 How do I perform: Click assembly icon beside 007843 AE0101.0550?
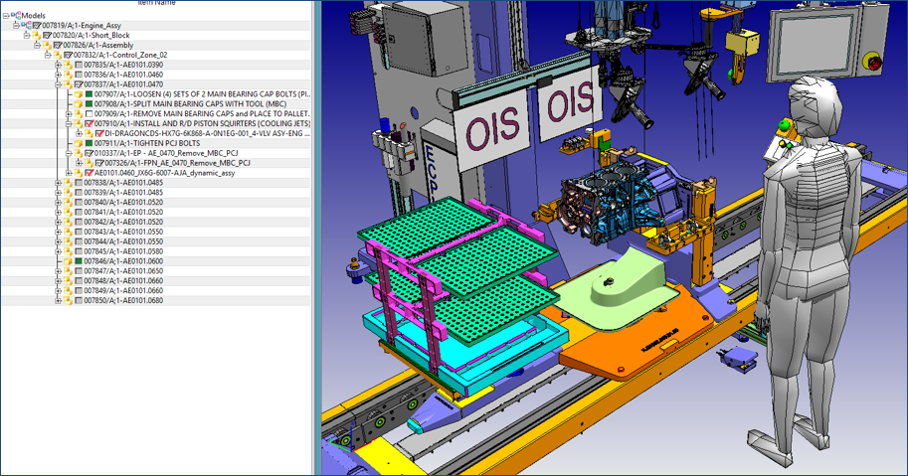click(x=68, y=232)
